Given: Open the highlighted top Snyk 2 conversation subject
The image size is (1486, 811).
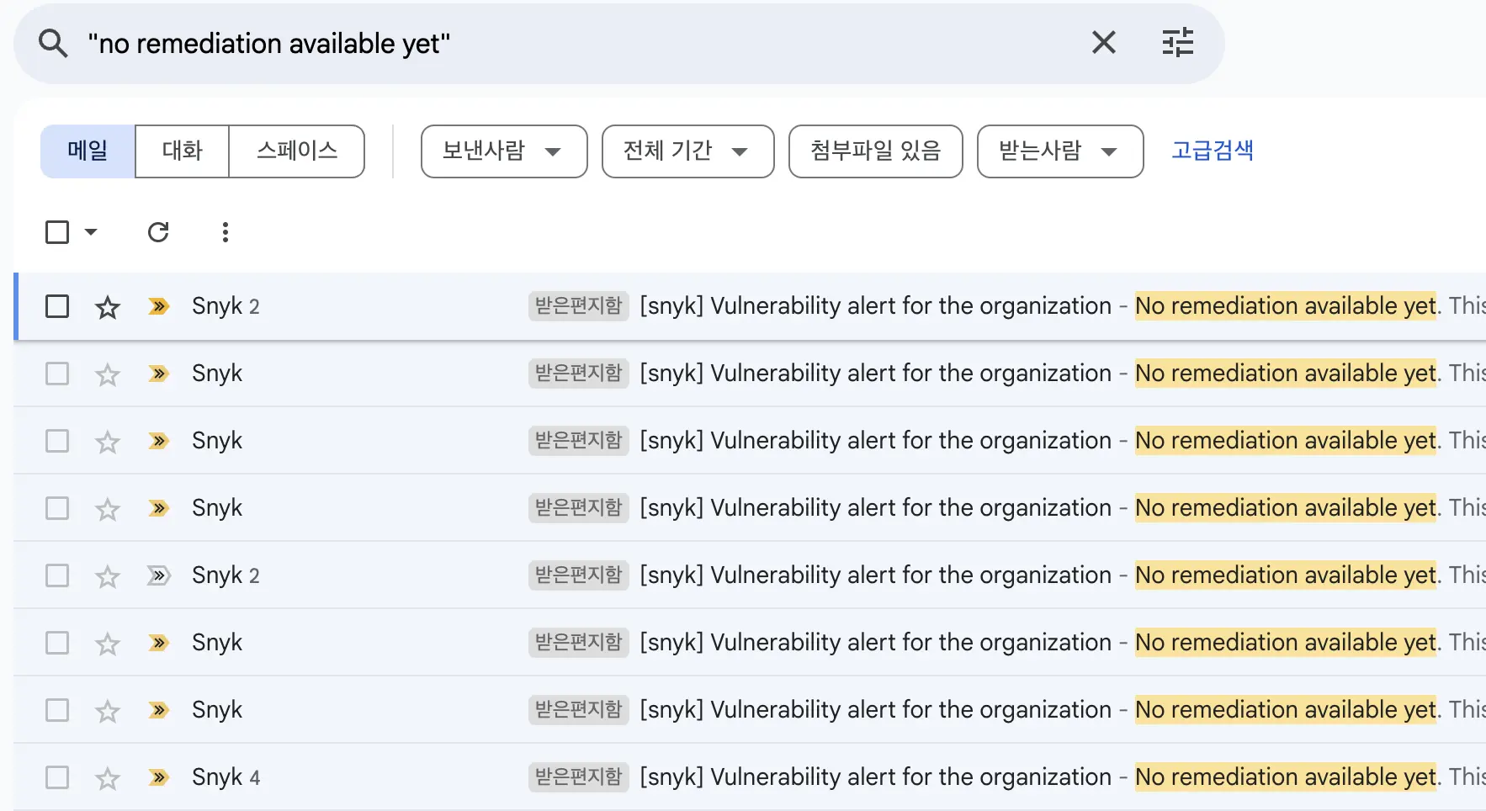Looking at the screenshot, I should coord(875,306).
